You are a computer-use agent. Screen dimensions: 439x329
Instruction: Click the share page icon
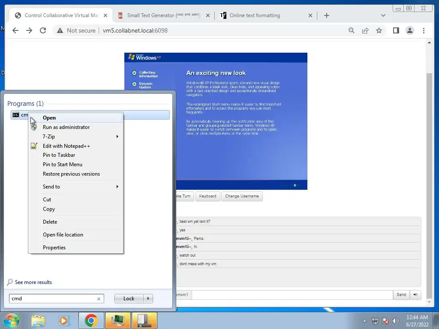pyautogui.click(x=365, y=30)
